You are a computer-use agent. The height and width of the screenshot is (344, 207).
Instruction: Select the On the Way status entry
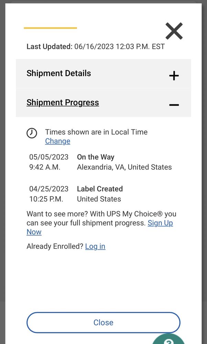tap(96, 157)
